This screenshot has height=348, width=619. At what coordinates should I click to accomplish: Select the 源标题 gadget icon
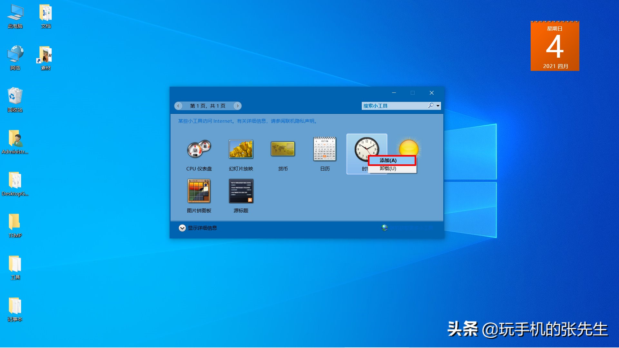coord(241,191)
